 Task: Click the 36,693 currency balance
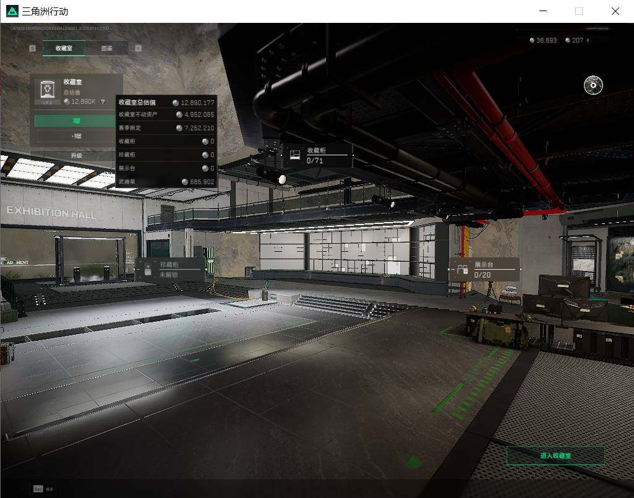pos(546,40)
